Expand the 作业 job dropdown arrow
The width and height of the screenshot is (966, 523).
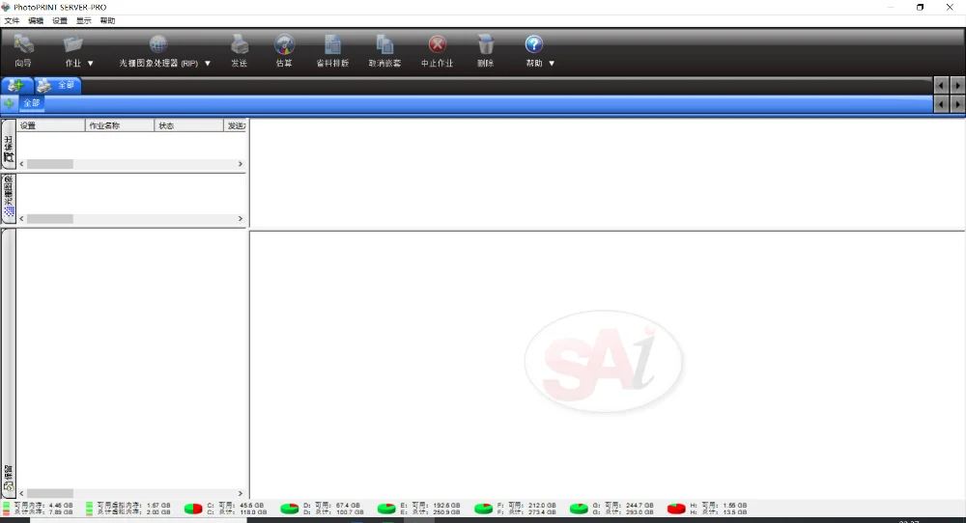pyautogui.click(x=91, y=64)
